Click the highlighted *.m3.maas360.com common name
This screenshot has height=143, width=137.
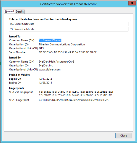coord(50,40)
